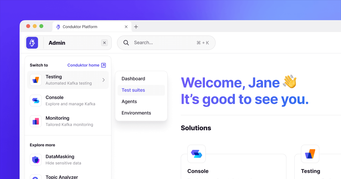Image resolution: width=341 pixels, height=179 pixels.
Task: Click the external link icon beside Conduktor home
Action: [x=103, y=65]
